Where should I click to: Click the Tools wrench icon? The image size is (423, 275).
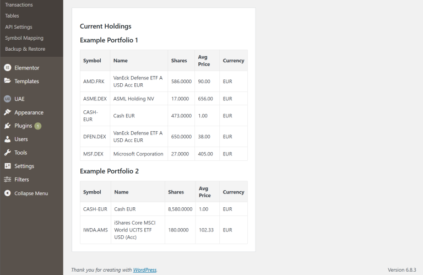8,153
